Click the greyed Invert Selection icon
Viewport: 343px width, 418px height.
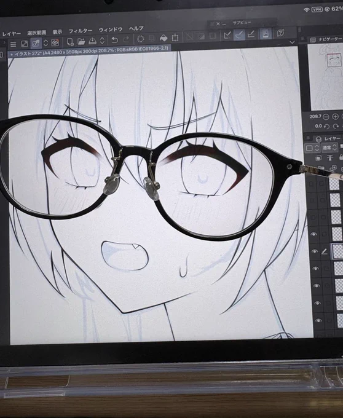click(201, 36)
